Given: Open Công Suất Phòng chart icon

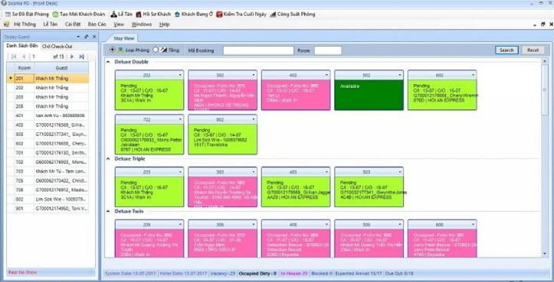Looking at the screenshot, I should point(273,15).
